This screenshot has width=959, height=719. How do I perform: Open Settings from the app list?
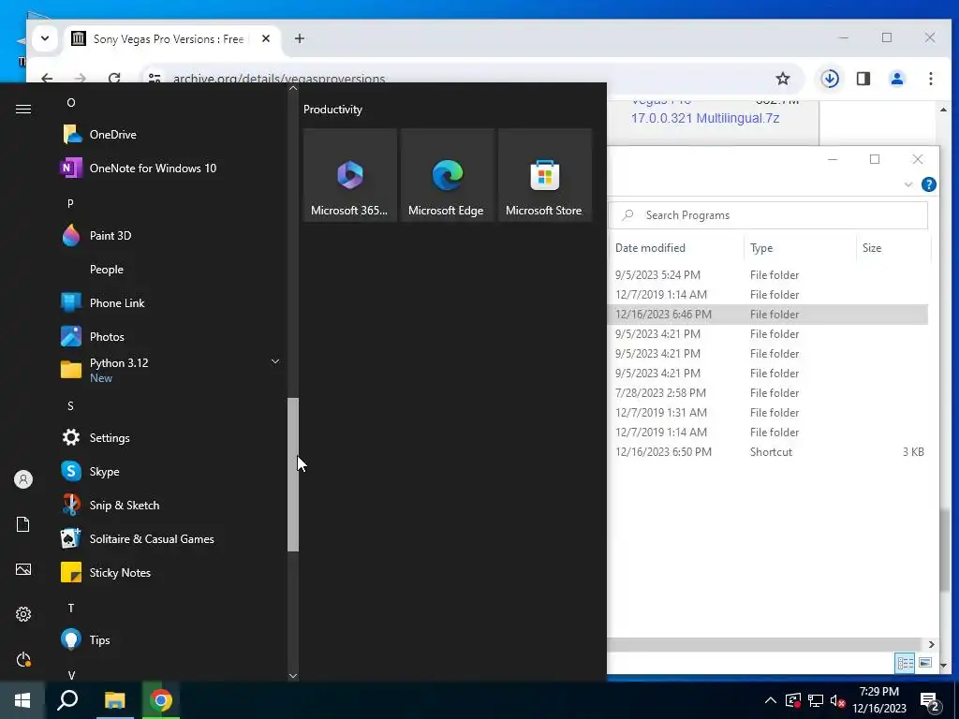[170, 438]
